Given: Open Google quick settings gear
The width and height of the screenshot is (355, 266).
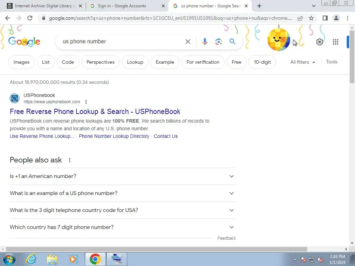Looking at the screenshot, I should (x=319, y=42).
